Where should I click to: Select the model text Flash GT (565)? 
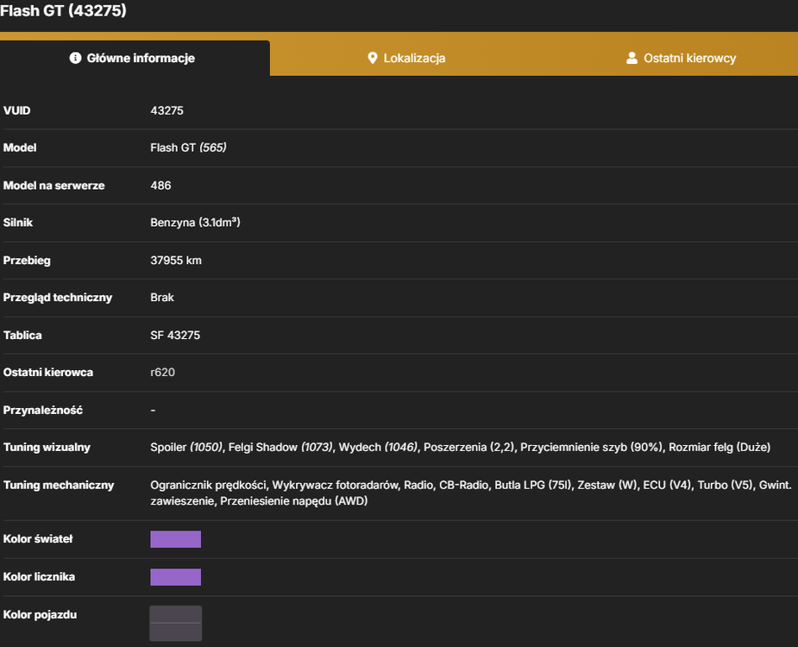pyautogui.click(x=188, y=148)
